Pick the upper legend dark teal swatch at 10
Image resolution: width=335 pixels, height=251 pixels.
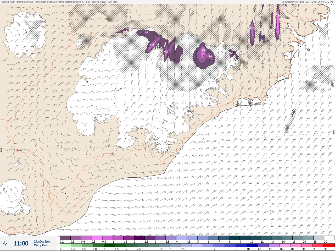click(255, 238)
